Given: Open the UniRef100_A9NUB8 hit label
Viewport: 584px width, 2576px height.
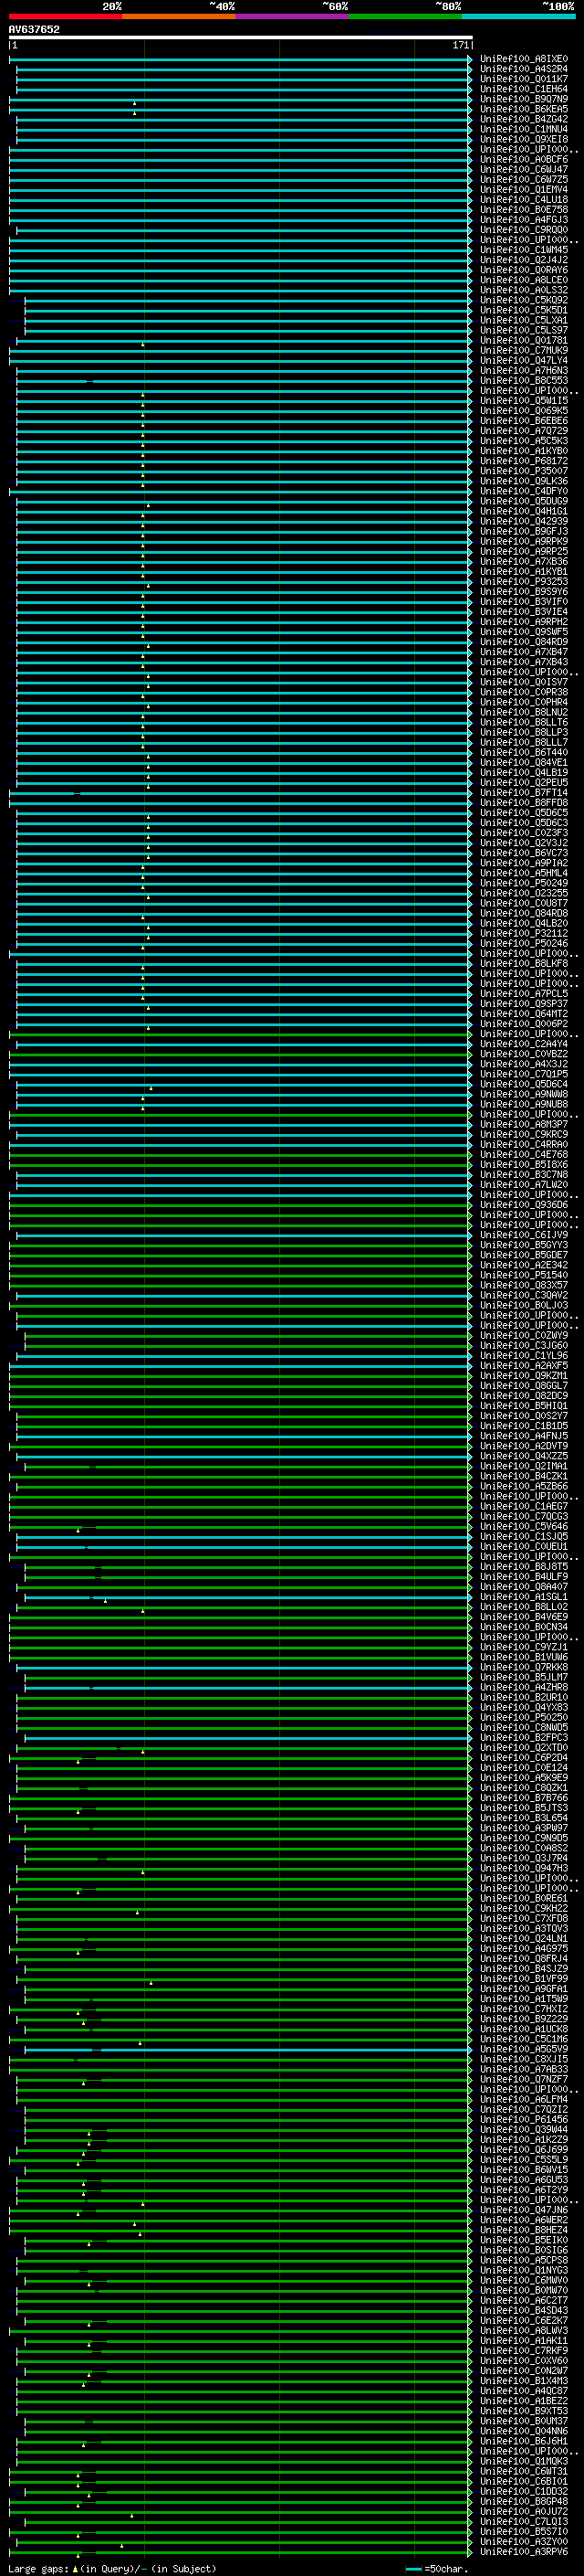Looking at the screenshot, I should pyautogui.click(x=523, y=1104).
